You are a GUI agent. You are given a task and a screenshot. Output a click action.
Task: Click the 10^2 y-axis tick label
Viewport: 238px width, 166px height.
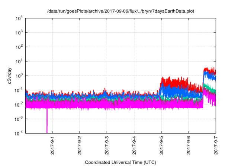(x=19, y=47)
